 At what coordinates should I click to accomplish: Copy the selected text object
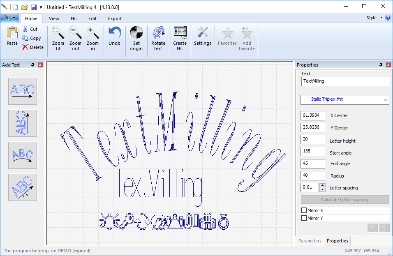[32, 38]
